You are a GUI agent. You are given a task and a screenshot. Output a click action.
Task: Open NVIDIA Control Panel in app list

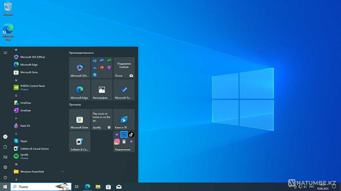click(x=39, y=87)
